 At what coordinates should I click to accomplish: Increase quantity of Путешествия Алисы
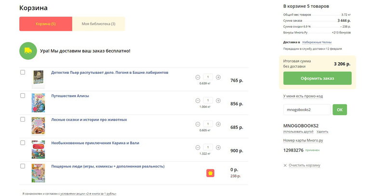tap(218, 100)
